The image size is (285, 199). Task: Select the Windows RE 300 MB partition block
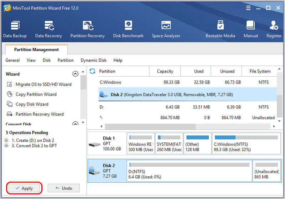pos(141,143)
